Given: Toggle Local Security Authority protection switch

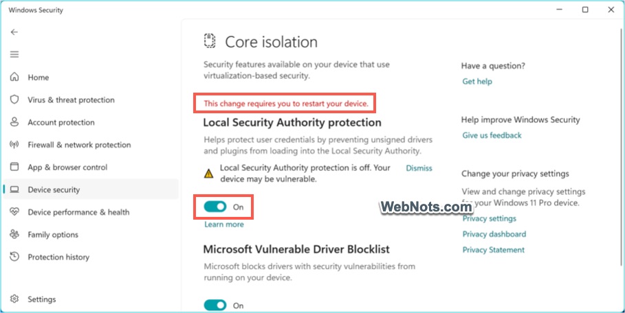Looking at the screenshot, I should 215,207.
